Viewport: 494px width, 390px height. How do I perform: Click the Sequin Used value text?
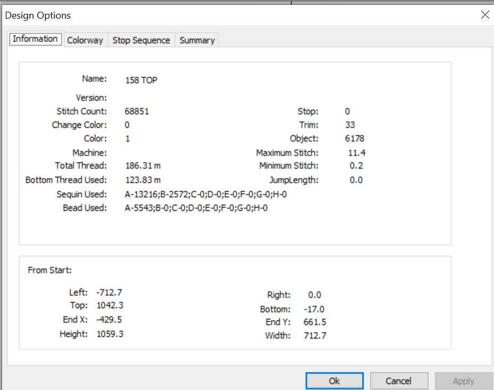pos(205,195)
